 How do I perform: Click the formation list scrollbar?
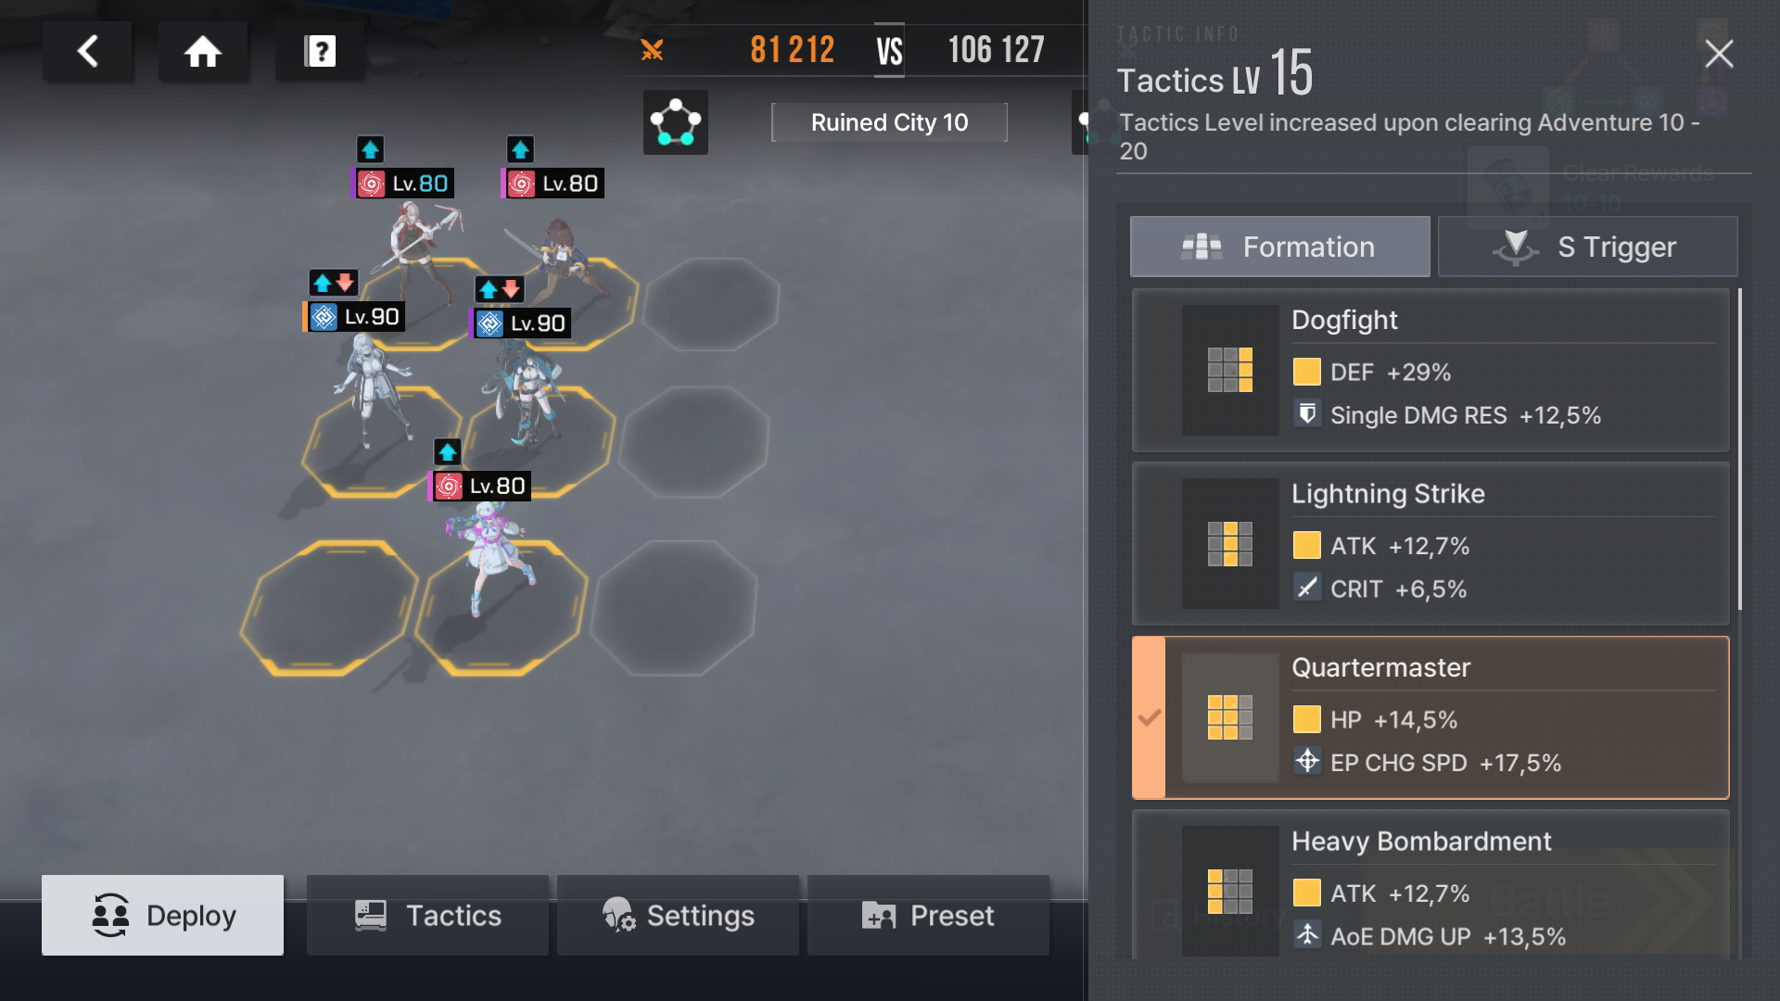pyautogui.click(x=1740, y=450)
